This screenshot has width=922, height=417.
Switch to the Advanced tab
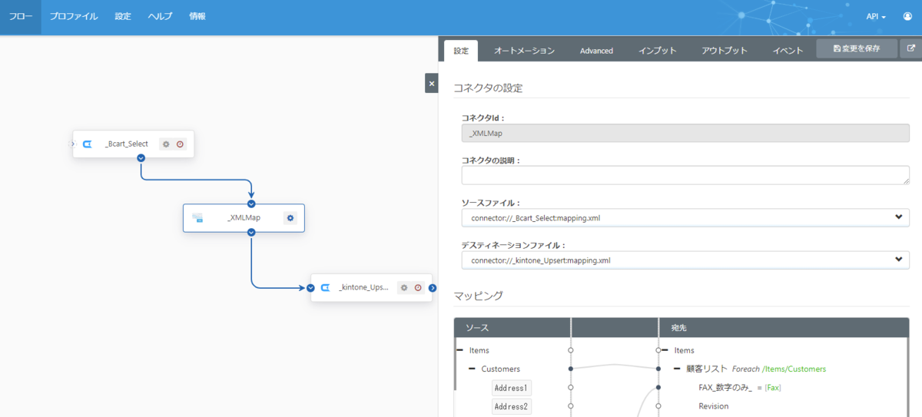pyautogui.click(x=596, y=51)
